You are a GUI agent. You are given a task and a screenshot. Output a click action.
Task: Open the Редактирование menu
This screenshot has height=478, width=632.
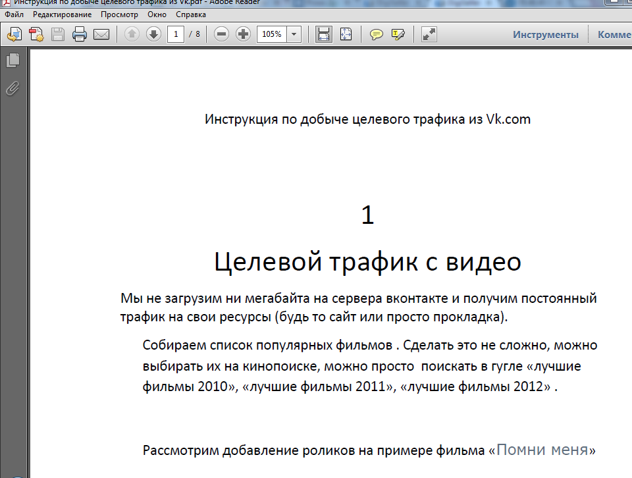(x=62, y=14)
